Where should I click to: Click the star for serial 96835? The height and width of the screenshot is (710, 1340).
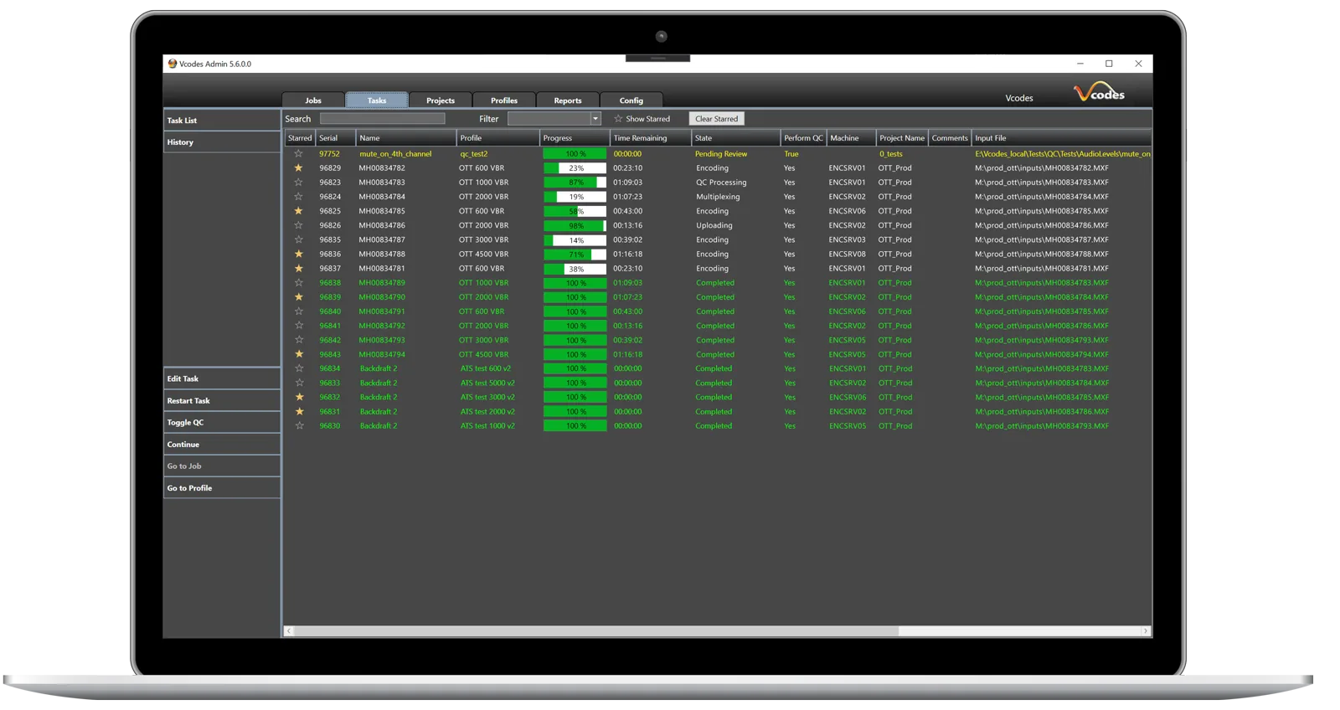(298, 239)
